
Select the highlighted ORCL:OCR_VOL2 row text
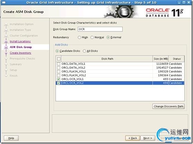pyautogui.click(x=73, y=83)
